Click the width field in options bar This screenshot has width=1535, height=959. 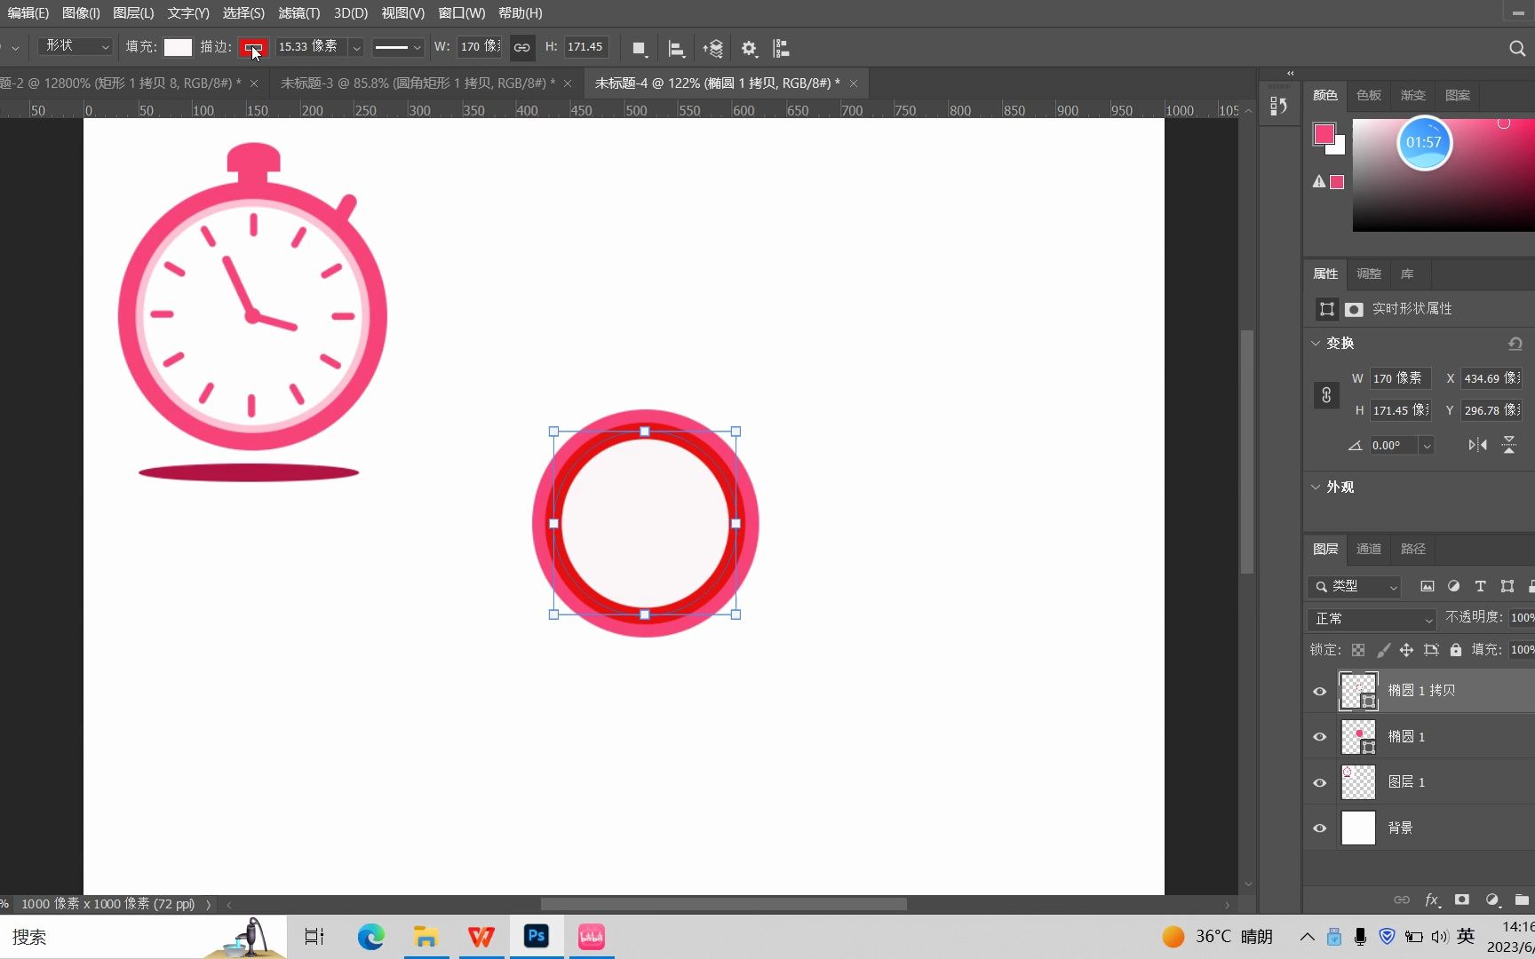click(480, 47)
